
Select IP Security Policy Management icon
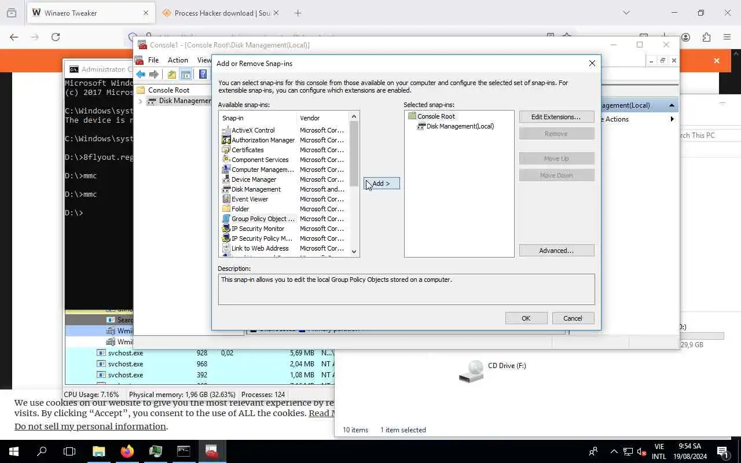[x=226, y=238]
